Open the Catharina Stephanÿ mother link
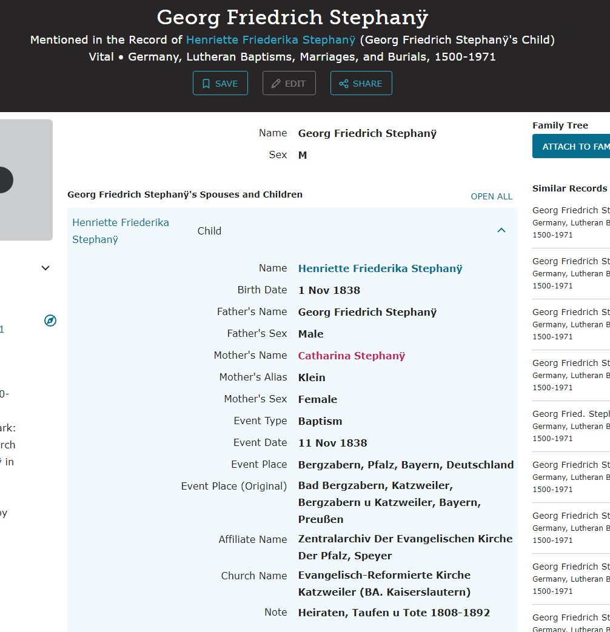 point(351,356)
